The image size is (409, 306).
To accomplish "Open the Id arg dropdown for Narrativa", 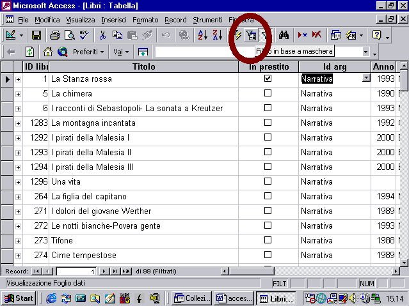I will tap(366, 77).
